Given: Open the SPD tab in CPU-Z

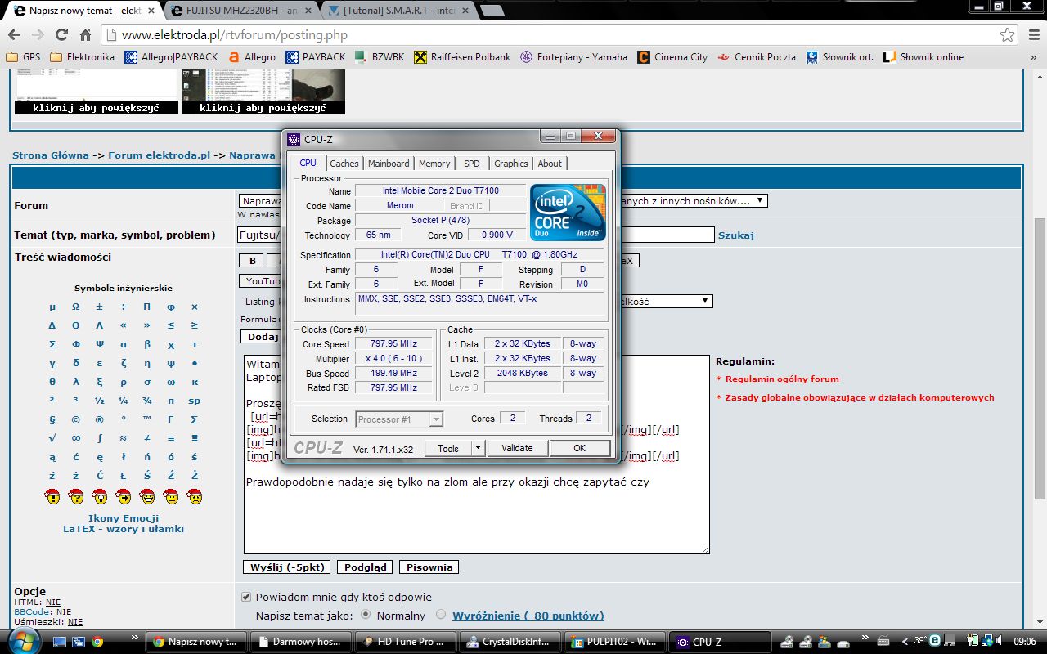Looking at the screenshot, I should [472, 163].
